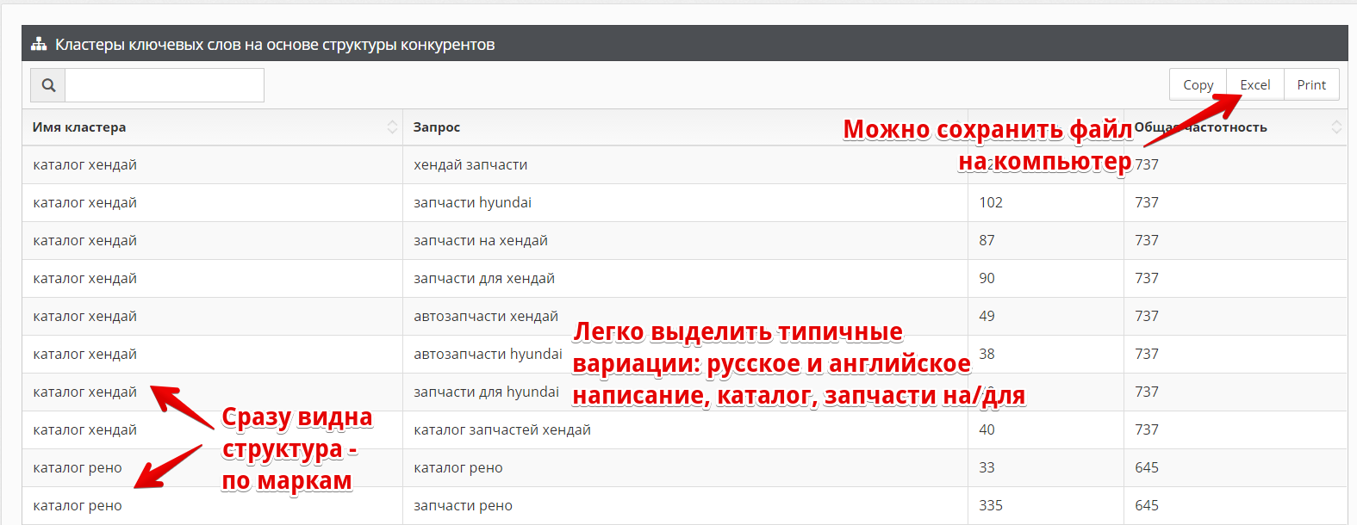Viewport: 1357px width, 525px height.
Task: Click the 'запчасти для хендай' query cell
Action: pos(484,278)
